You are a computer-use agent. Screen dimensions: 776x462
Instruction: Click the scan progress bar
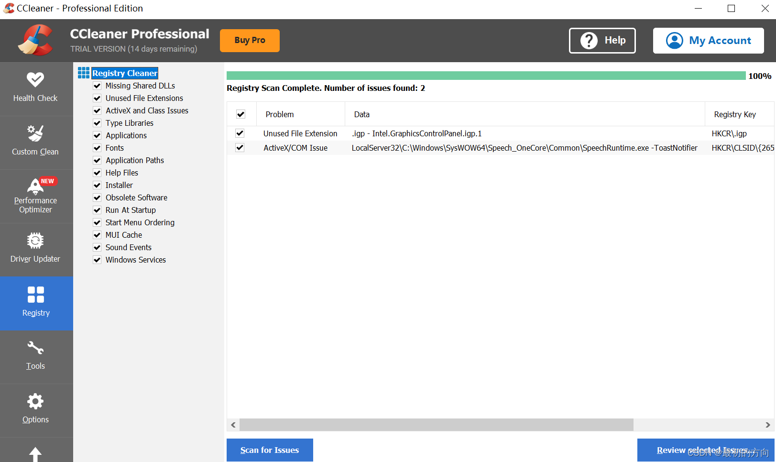(486, 76)
